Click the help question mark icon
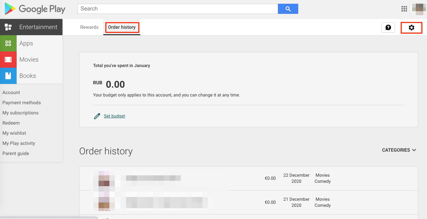This screenshot has height=219, width=427. [x=388, y=28]
